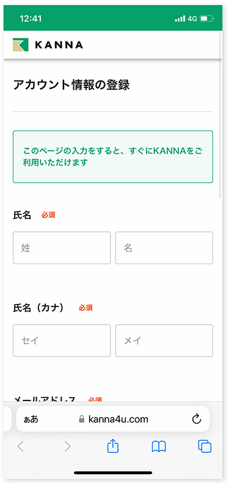Focus the メイ kana given-name field

point(164,341)
